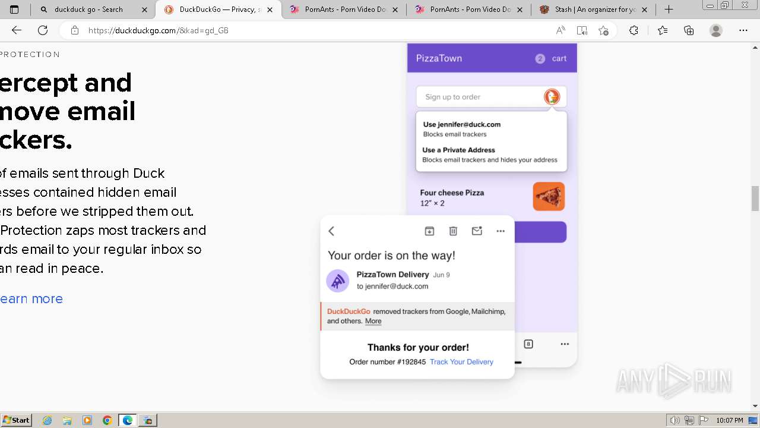Close the DuckDuckGo Privacy tab
Image resolution: width=760 pixels, height=428 pixels.
coord(270,10)
